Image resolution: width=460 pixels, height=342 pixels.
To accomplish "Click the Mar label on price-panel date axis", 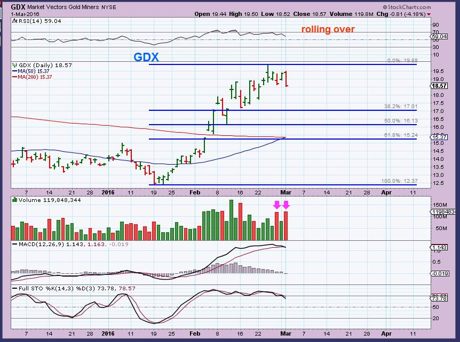I will click(x=285, y=192).
